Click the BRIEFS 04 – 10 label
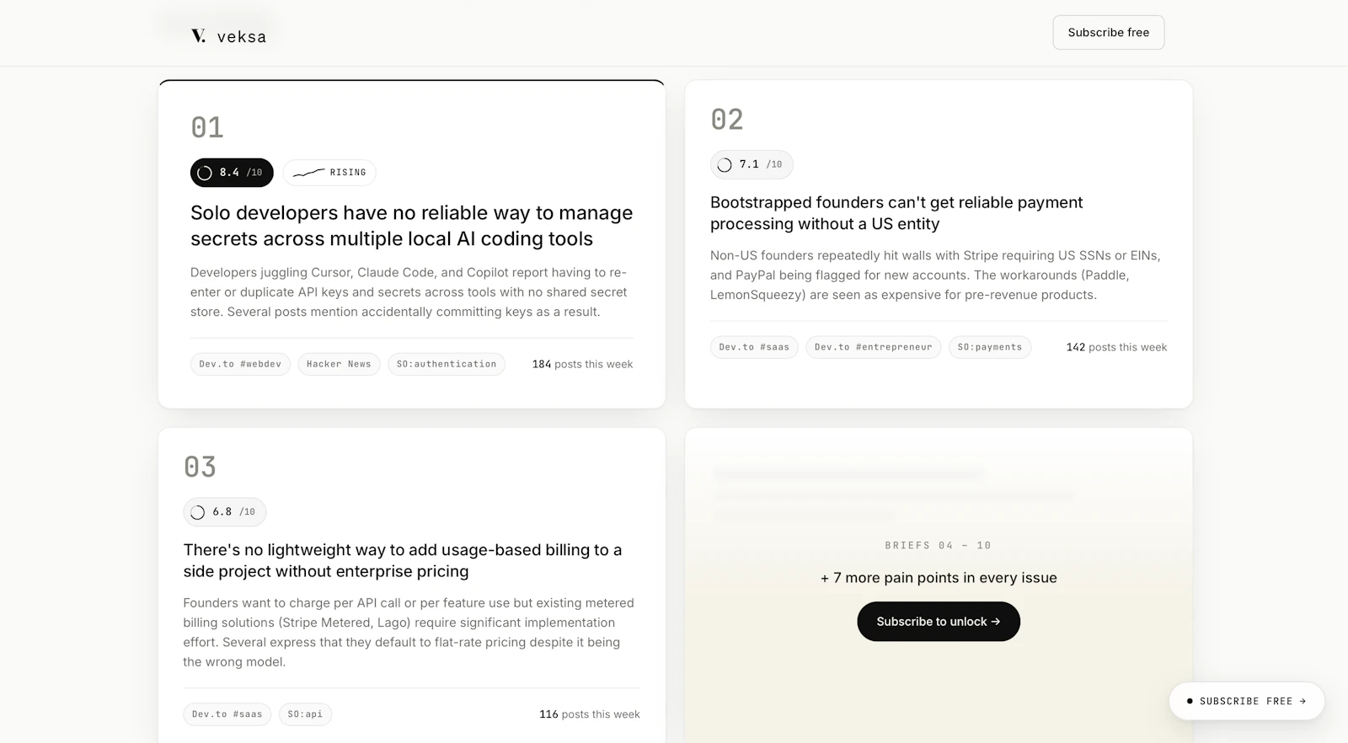This screenshot has height=743, width=1348. point(939,546)
